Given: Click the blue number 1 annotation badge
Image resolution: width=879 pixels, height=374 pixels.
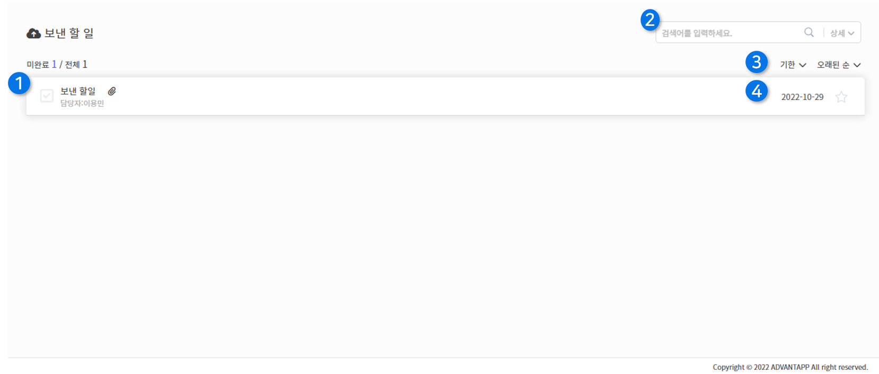Looking at the screenshot, I should (x=19, y=83).
